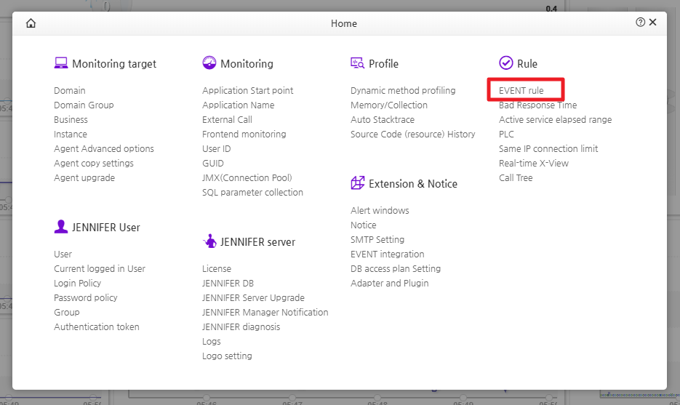Open Real-time X-View rule

tap(534, 164)
